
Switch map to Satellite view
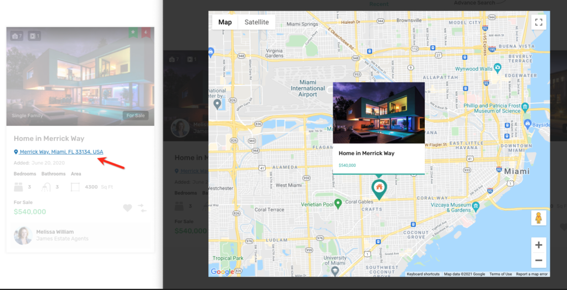(x=256, y=22)
